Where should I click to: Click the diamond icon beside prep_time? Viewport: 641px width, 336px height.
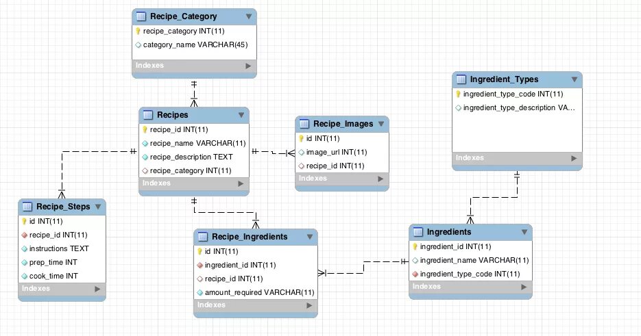point(24,263)
